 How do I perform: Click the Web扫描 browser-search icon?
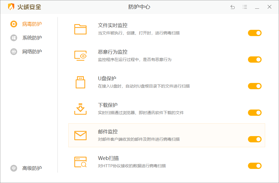click(80, 161)
